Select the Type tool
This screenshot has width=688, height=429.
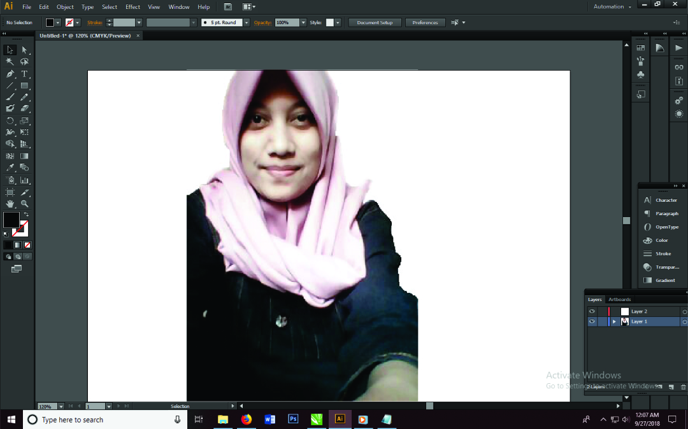(24, 74)
